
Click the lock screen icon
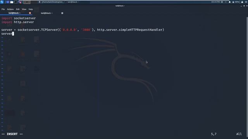coord(242,2)
